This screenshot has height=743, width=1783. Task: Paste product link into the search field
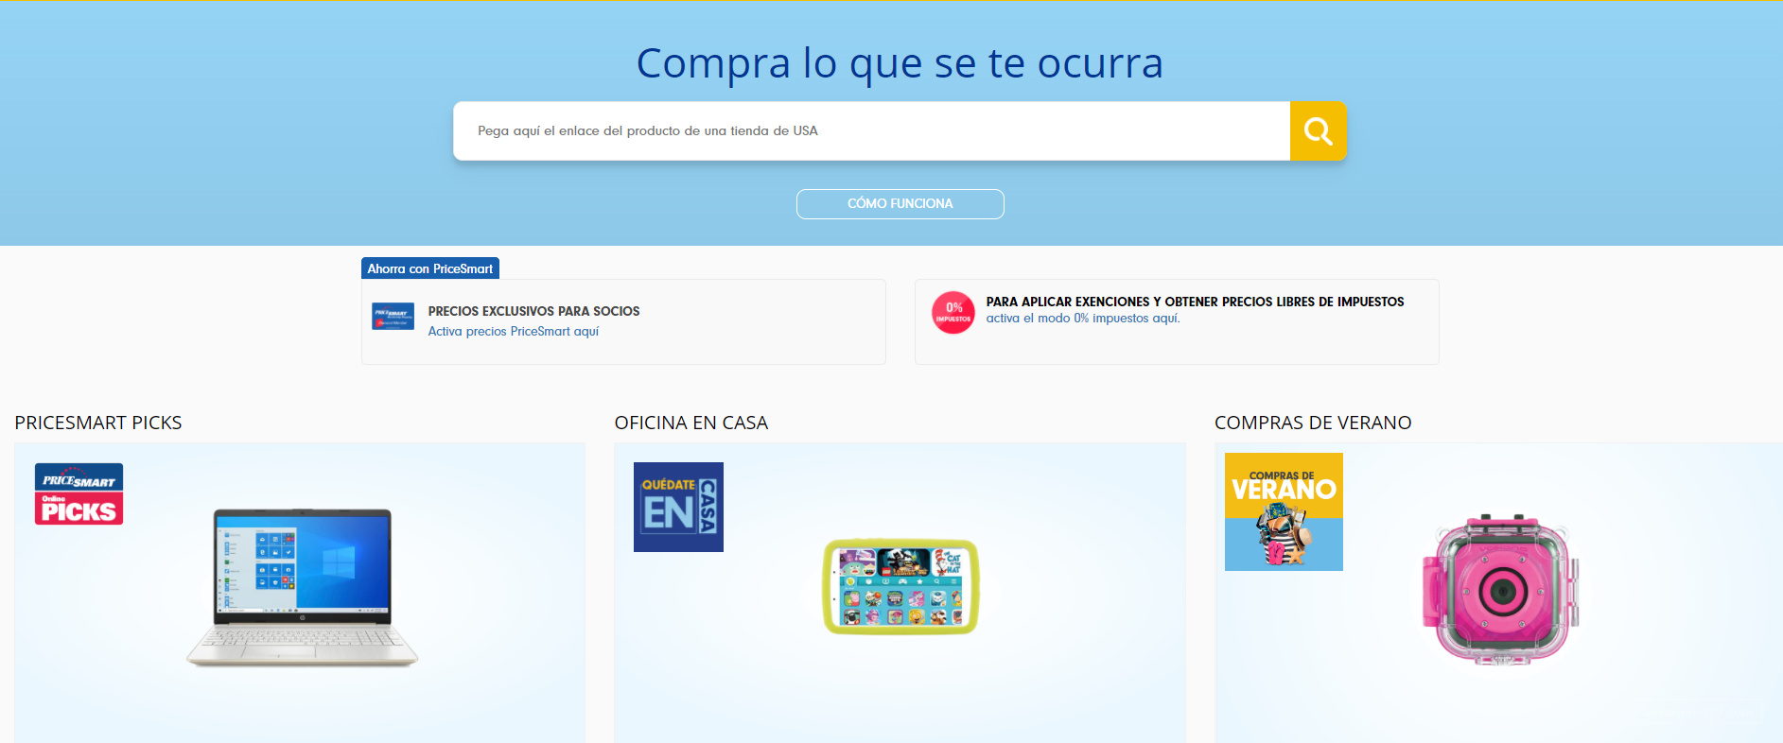click(x=871, y=131)
